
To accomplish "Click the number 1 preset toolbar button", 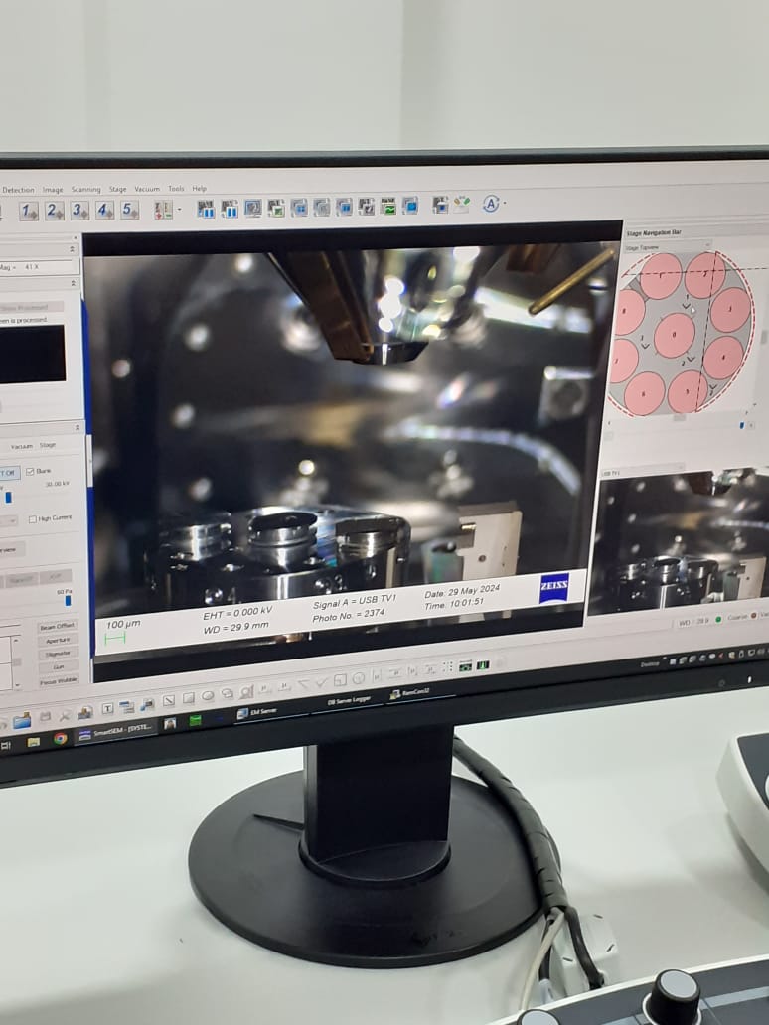I will click(28, 211).
